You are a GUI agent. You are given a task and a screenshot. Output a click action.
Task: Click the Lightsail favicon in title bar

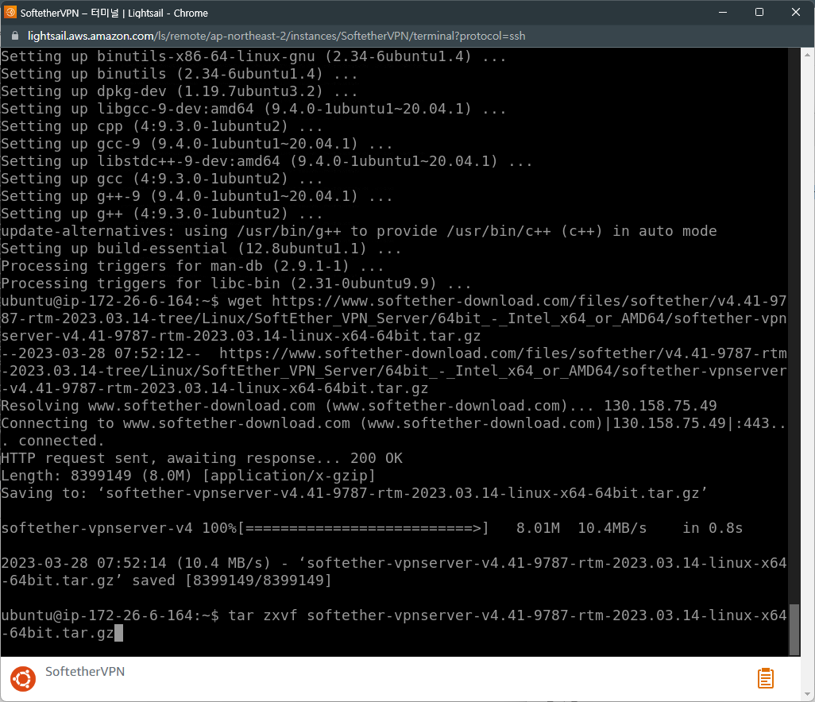[x=10, y=12]
